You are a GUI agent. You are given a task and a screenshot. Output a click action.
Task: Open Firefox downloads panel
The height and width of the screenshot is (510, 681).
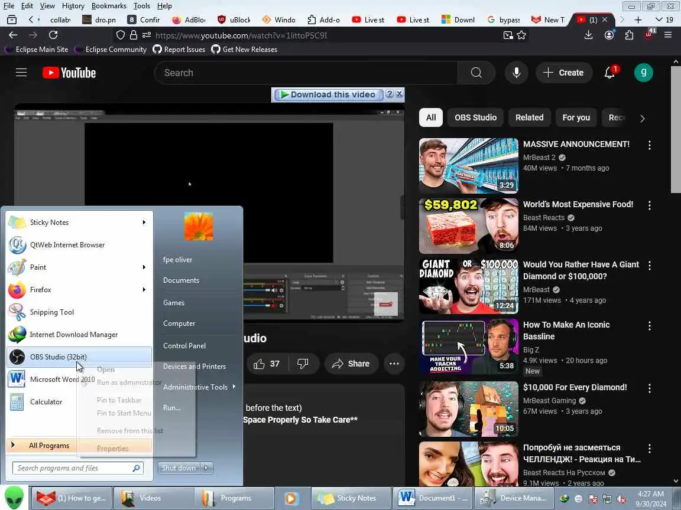589,35
